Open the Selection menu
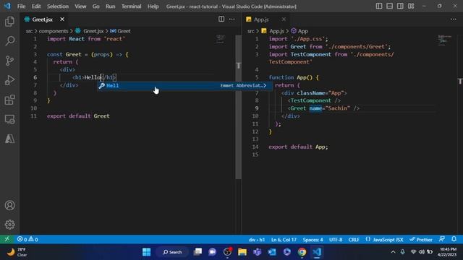 tap(58, 6)
